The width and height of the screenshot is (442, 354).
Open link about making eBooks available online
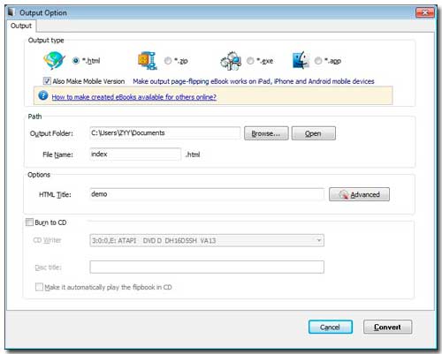pyautogui.click(x=134, y=97)
